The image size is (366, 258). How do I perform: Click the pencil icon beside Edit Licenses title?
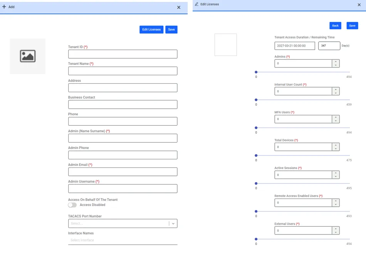point(196,4)
